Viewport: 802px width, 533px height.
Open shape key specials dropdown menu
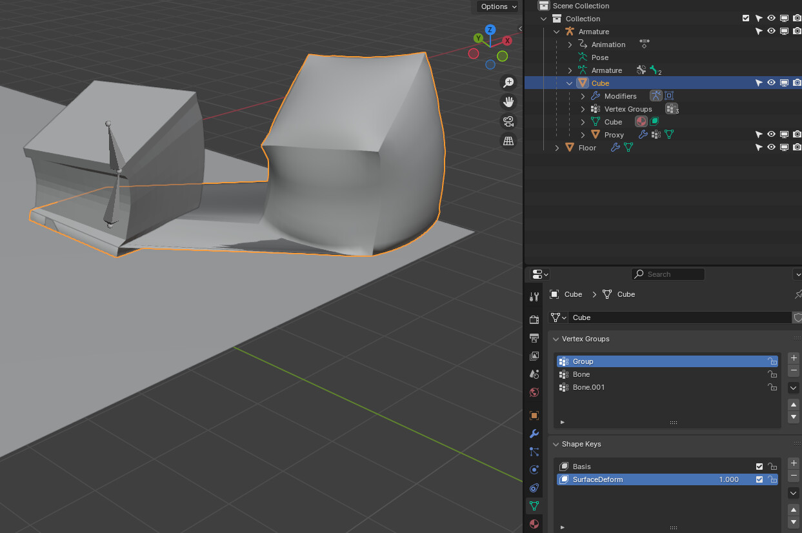(794, 493)
